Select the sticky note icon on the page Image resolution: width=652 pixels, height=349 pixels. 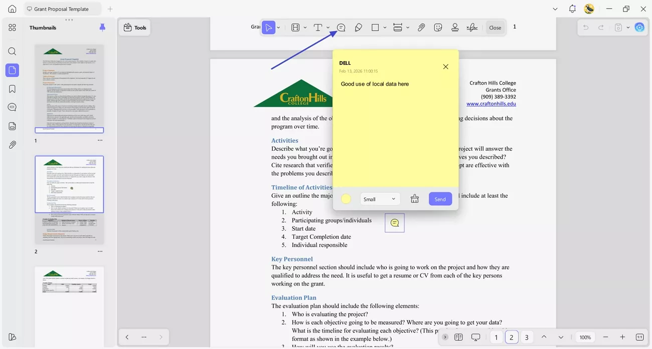[x=395, y=223]
